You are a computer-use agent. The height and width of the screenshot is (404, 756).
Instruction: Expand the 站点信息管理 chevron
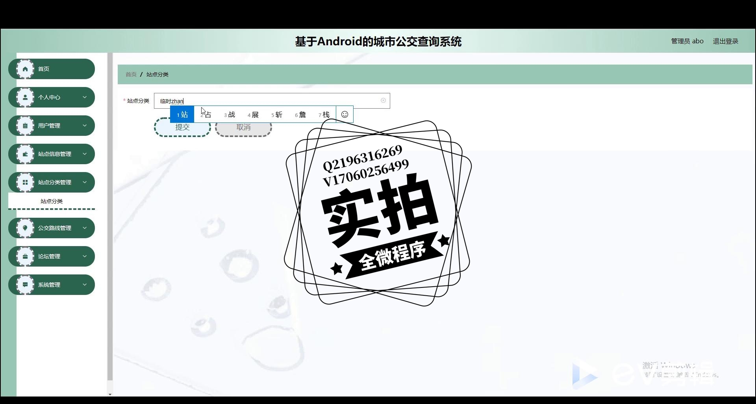point(85,154)
